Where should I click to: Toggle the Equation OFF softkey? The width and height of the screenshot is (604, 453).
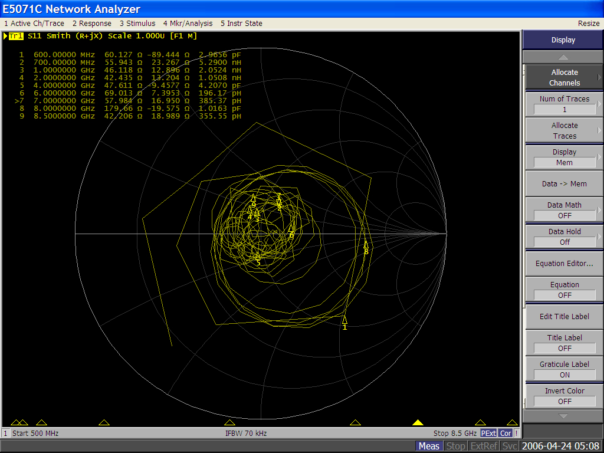click(564, 290)
